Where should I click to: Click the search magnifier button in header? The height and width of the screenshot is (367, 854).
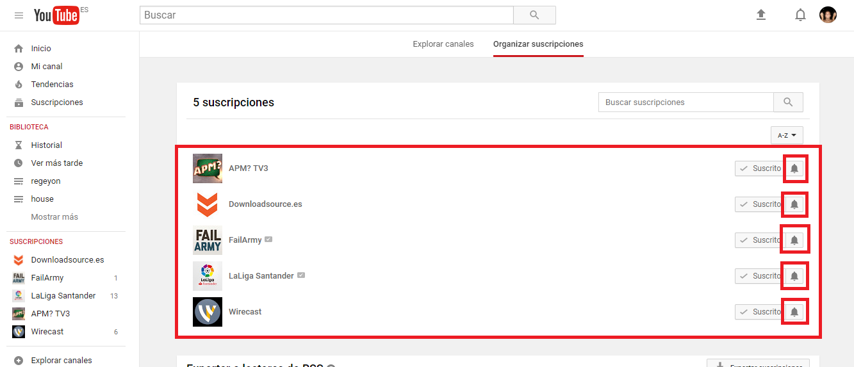pos(534,15)
